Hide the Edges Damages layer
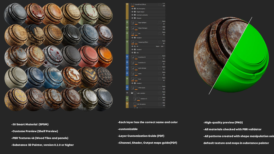 (x=127, y=28)
